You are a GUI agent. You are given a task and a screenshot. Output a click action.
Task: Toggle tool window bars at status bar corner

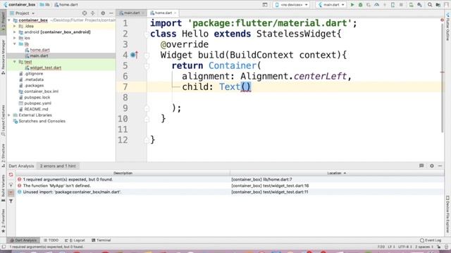tap(4, 247)
